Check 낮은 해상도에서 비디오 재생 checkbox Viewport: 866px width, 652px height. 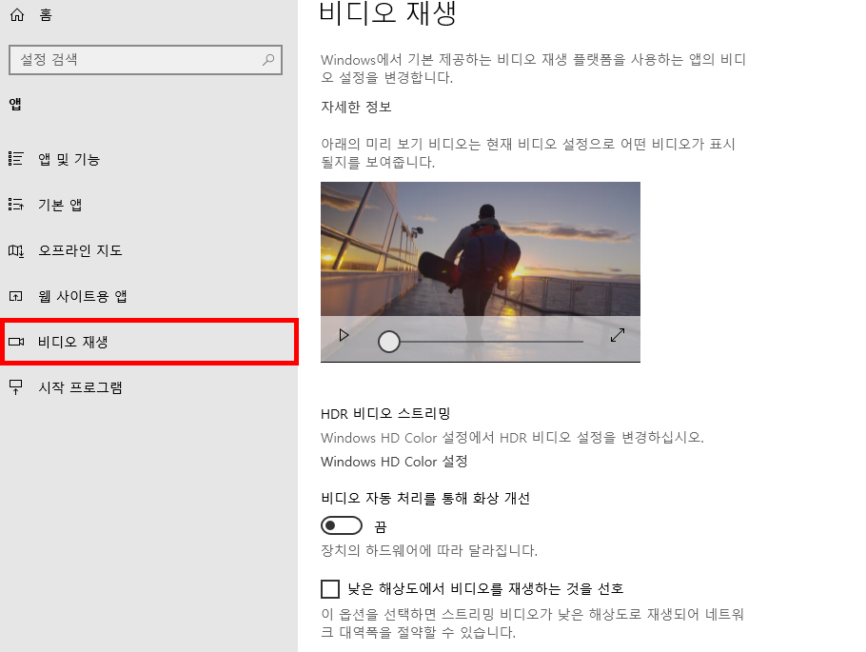(x=330, y=589)
